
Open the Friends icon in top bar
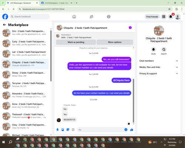click(91, 17)
